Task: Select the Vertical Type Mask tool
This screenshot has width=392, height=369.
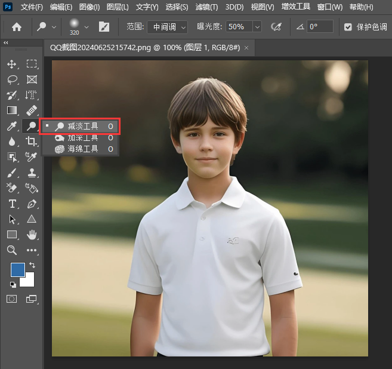Action: click(31, 95)
